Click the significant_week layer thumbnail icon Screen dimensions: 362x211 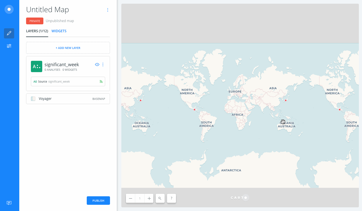[36, 66]
